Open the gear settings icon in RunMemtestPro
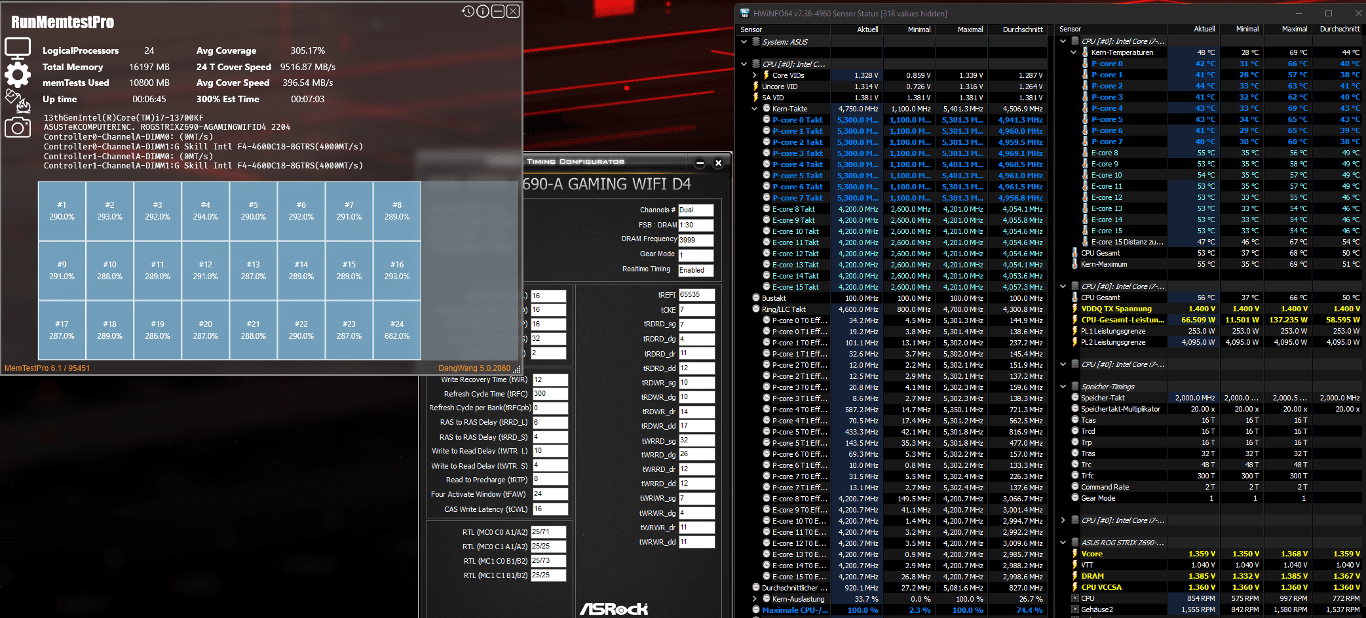This screenshot has height=618, width=1366. click(18, 75)
